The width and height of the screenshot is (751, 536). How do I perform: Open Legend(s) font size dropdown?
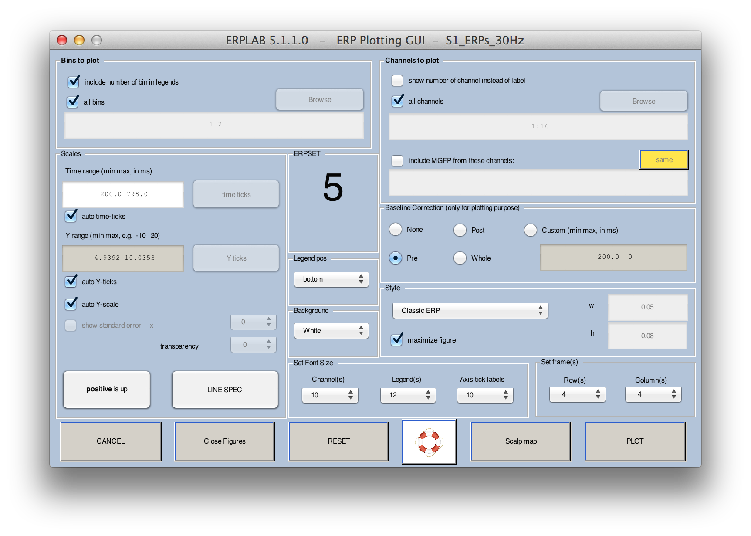[408, 395]
